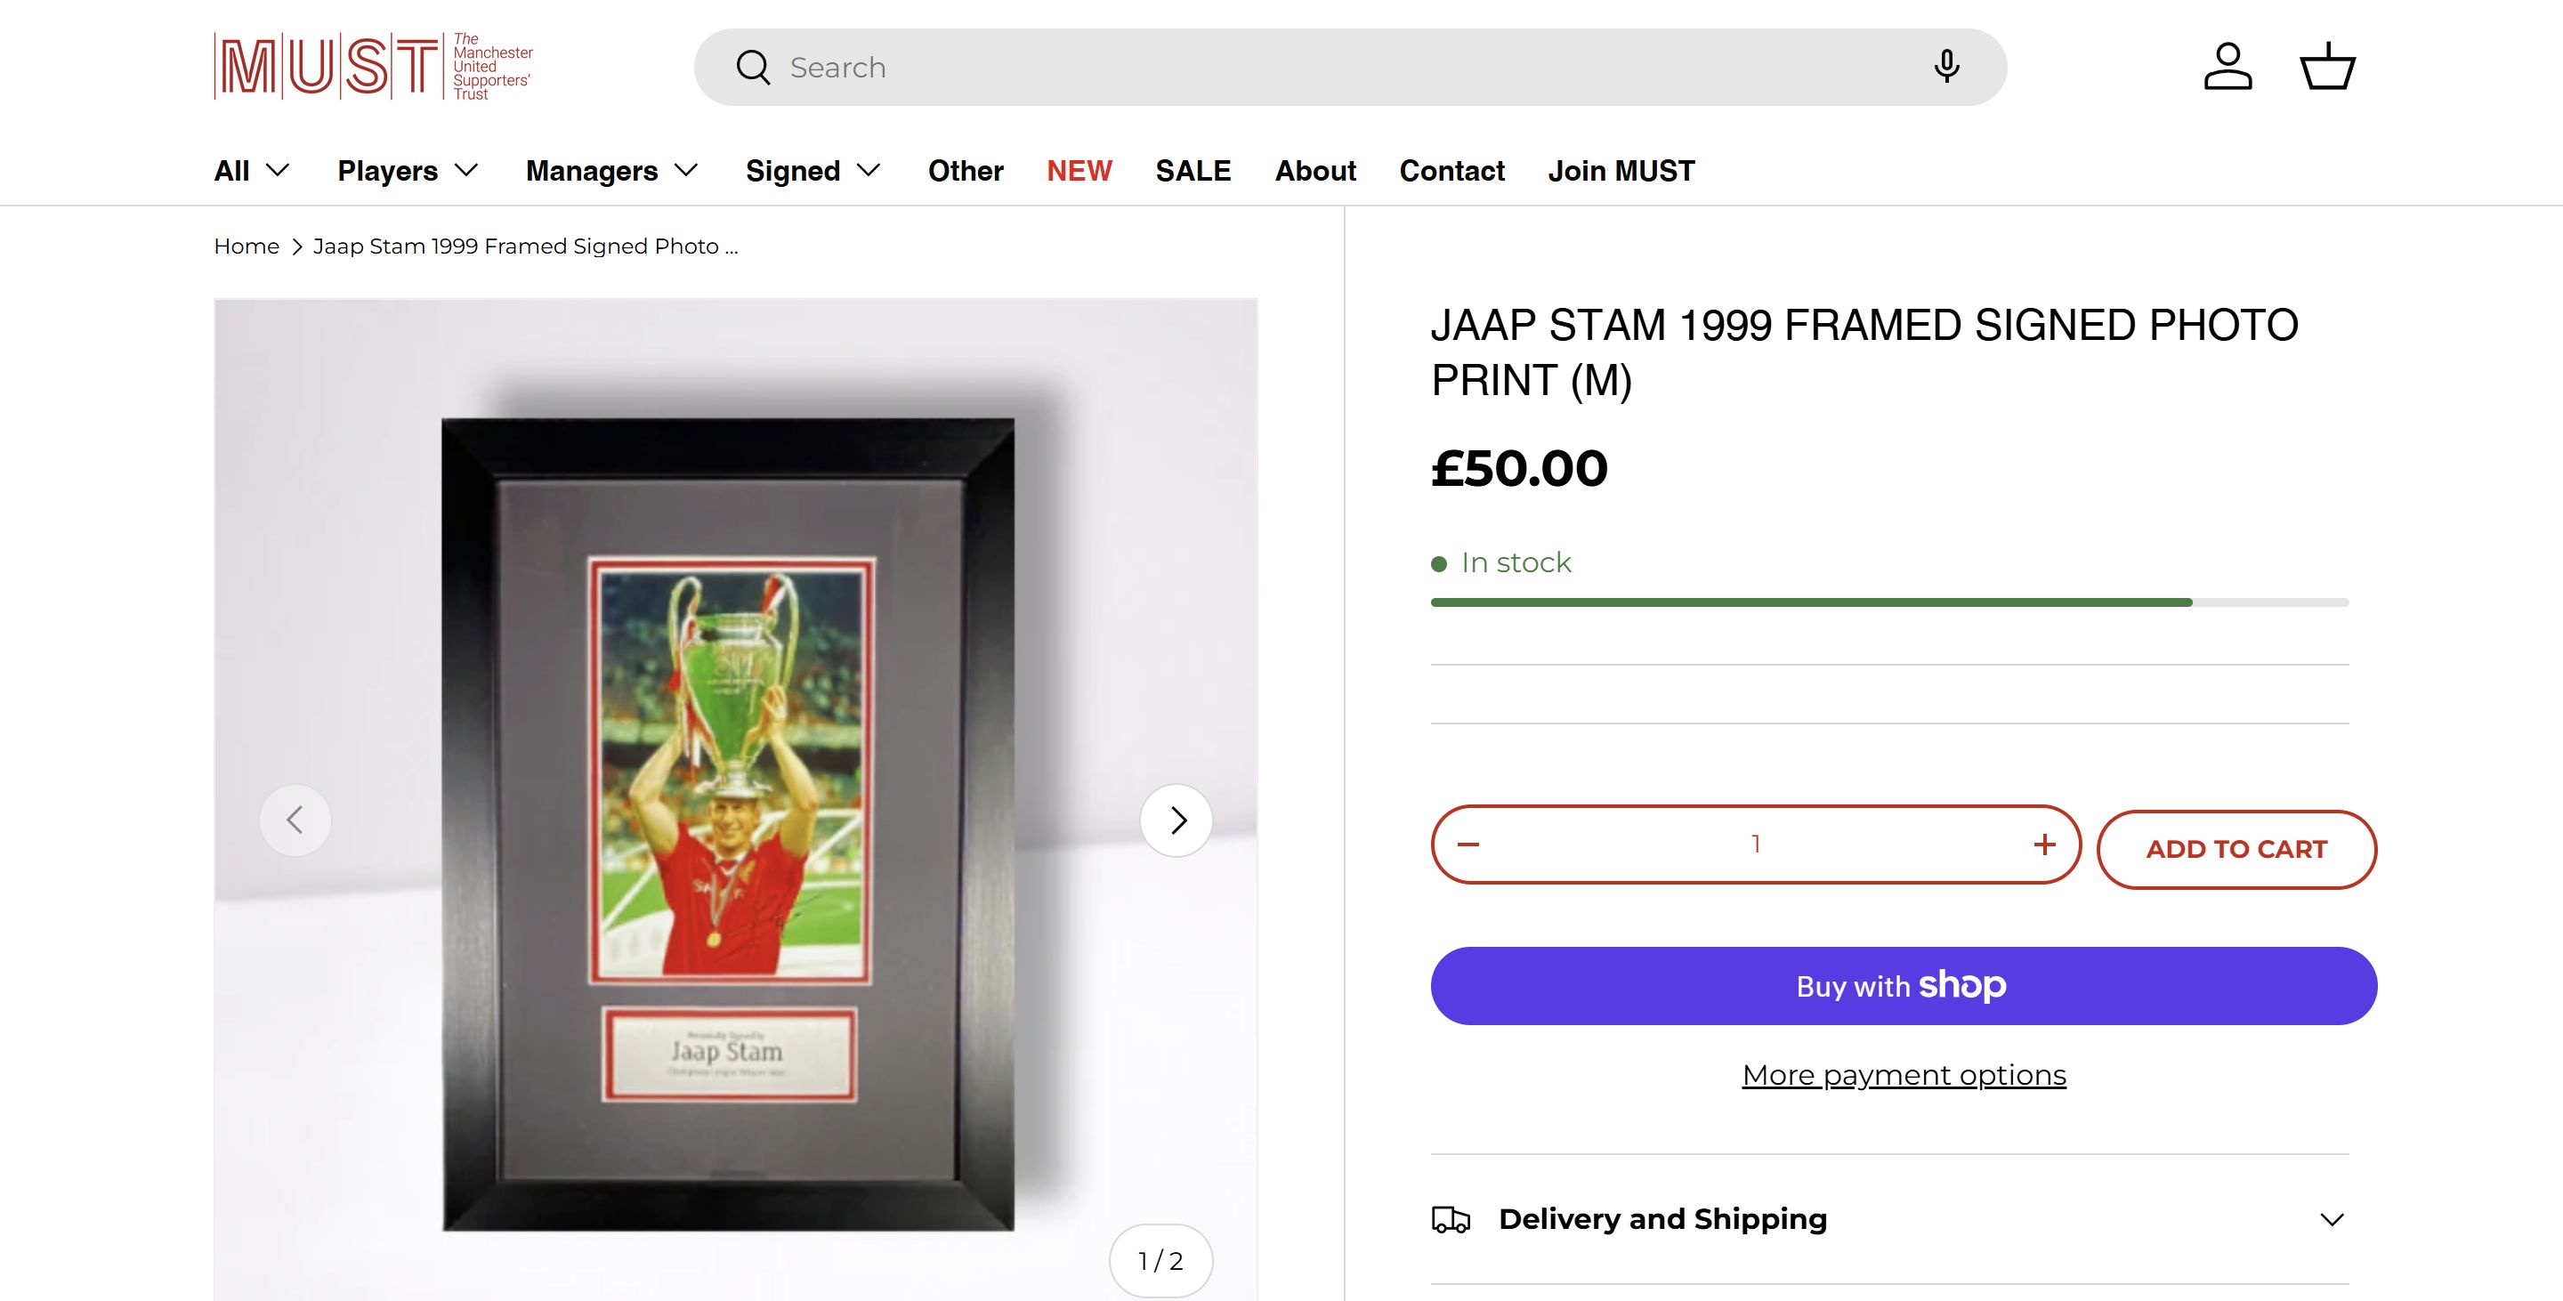This screenshot has width=2563, height=1301.
Task: Expand Delivery and Shipping section
Action: pyautogui.click(x=1889, y=1219)
